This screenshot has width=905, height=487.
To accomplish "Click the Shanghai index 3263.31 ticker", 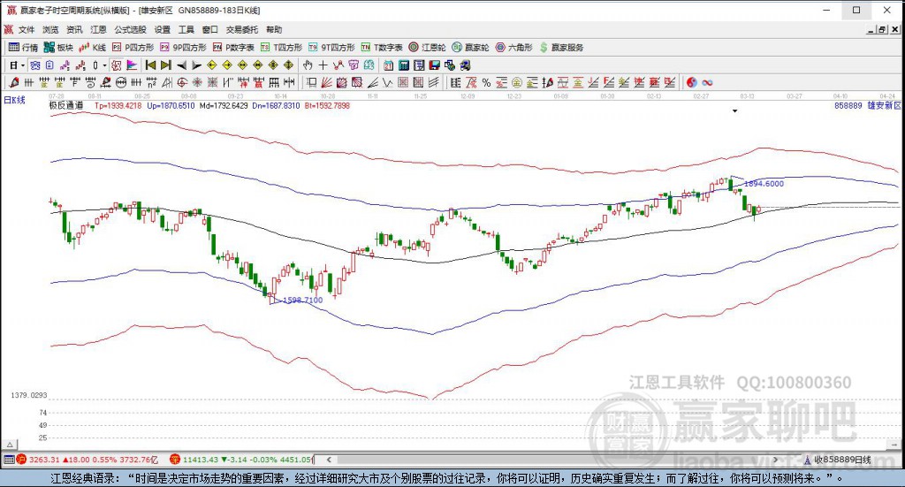I will (87, 460).
